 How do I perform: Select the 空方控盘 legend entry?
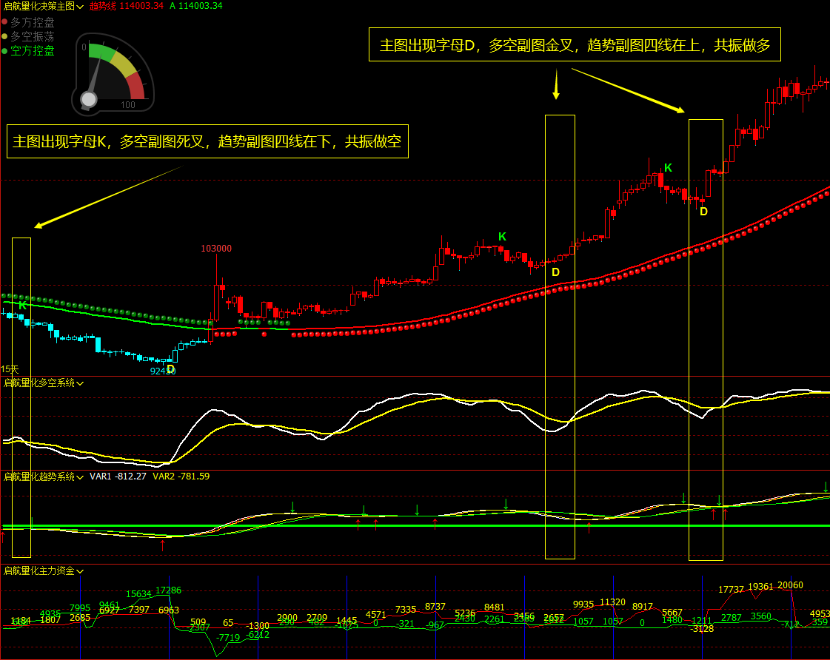click(33, 51)
